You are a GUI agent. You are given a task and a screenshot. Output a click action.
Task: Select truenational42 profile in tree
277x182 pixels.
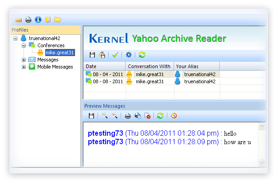click(x=44, y=38)
